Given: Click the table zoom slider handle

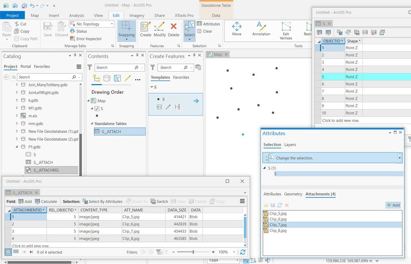Looking at the screenshot, I should [193, 252].
